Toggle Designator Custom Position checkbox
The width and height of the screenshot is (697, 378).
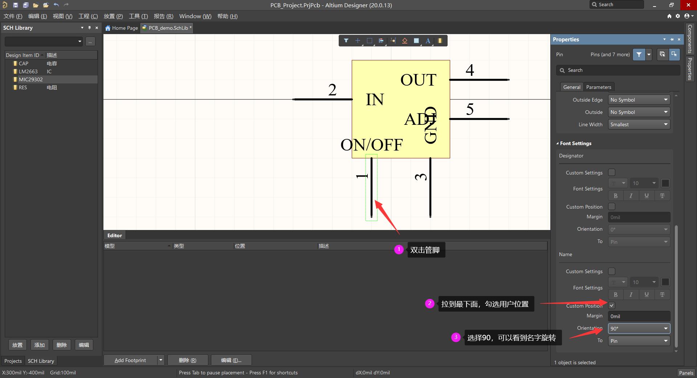coord(612,206)
